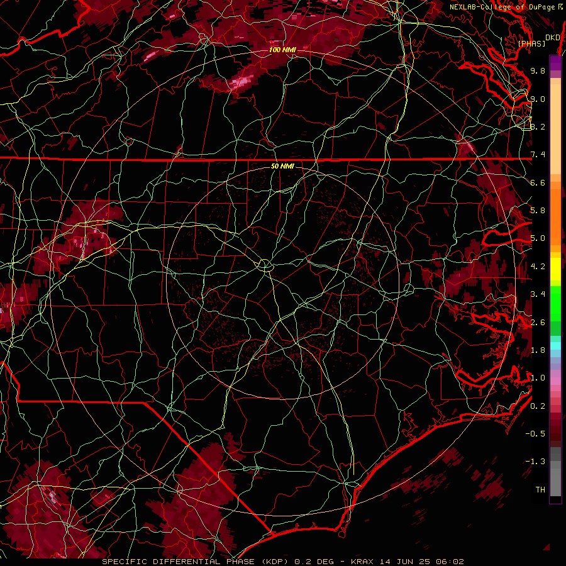Click the 4.2 value on the color scale
Viewport: 566px width, 566px height.
(x=538, y=267)
